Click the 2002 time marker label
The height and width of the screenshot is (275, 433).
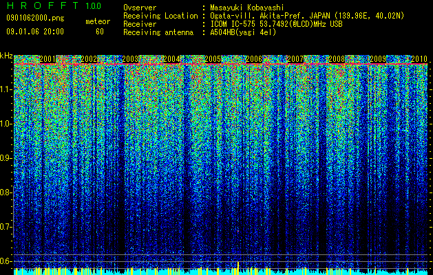point(89,59)
